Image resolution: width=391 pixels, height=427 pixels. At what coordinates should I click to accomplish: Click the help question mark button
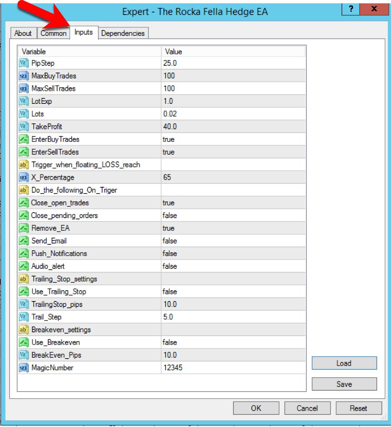click(x=351, y=9)
